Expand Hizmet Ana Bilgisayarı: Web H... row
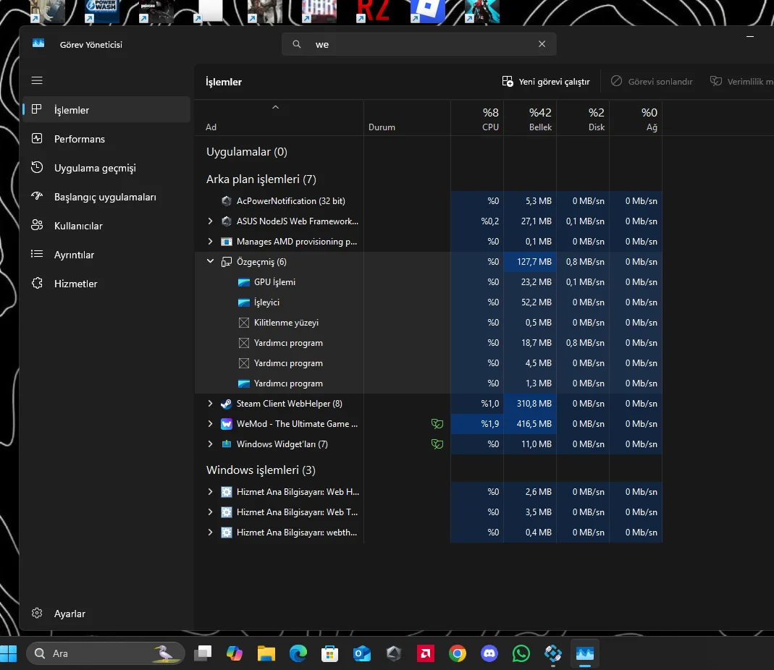This screenshot has width=774, height=670. [x=210, y=491]
